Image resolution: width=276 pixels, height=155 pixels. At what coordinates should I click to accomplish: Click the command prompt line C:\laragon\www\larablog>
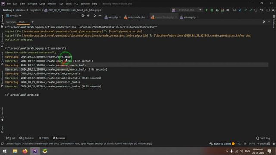(22, 95)
